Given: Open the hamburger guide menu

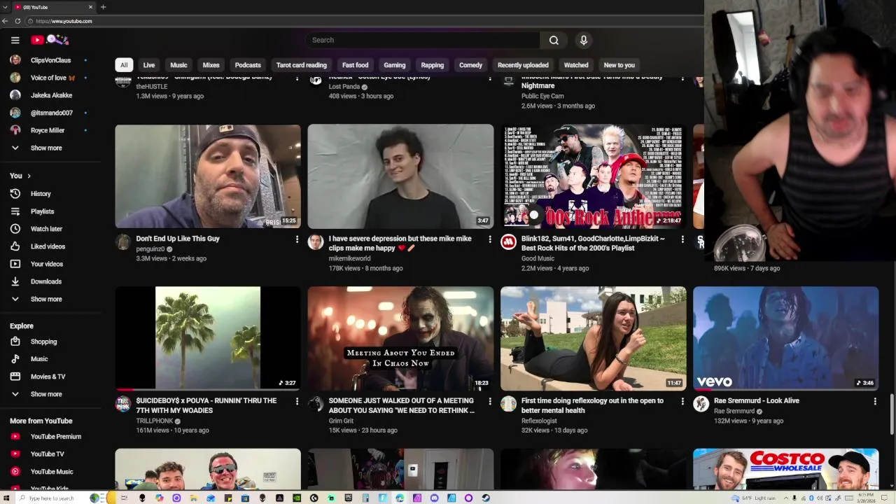Looking at the screenshot, I should point(15,40).
